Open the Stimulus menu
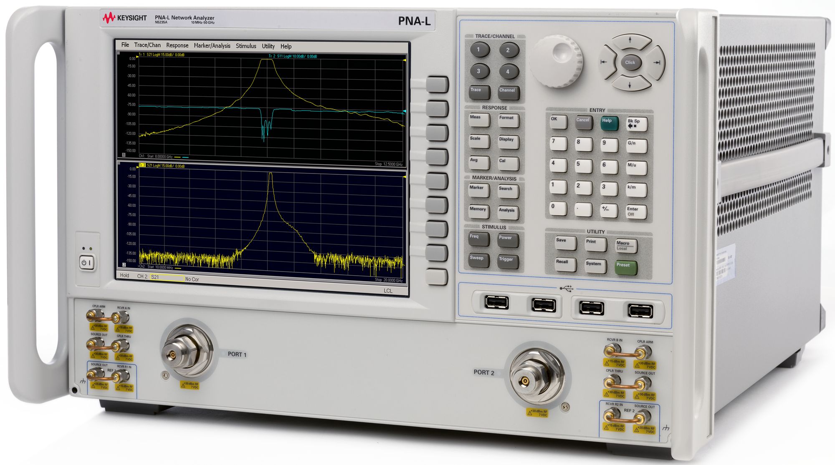Image resolution: width=835 pixels, height=465 pixels. [x=245, y=46]
